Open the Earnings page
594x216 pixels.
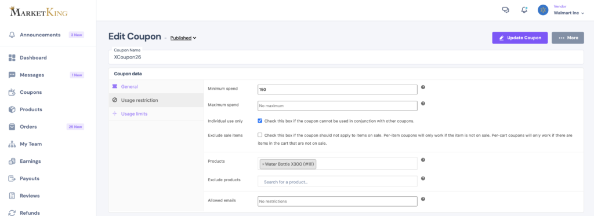30,161
